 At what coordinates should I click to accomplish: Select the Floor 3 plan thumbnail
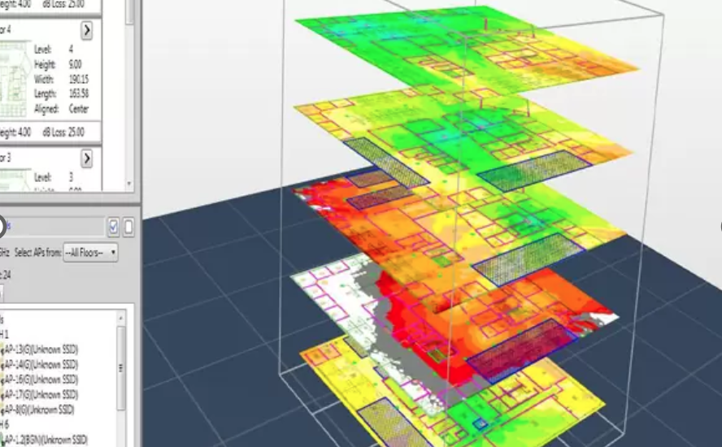click(15, 181)
